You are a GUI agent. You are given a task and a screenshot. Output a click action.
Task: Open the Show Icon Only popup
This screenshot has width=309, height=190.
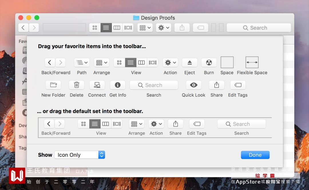[x=80, y=155]
